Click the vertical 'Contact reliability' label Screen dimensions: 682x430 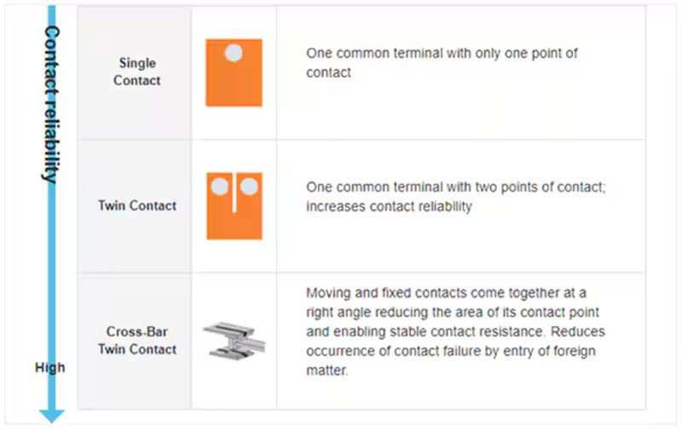[51, 104]
